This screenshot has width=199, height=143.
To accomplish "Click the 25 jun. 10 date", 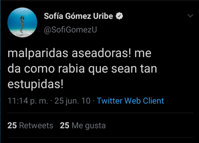I will pos(72,101).
